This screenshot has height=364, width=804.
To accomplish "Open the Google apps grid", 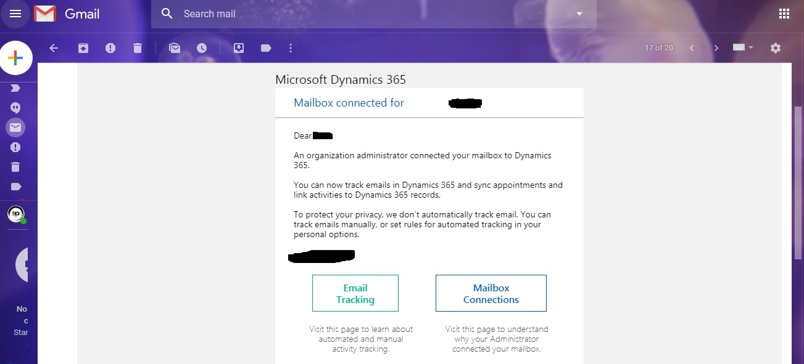I will [784, 14].
